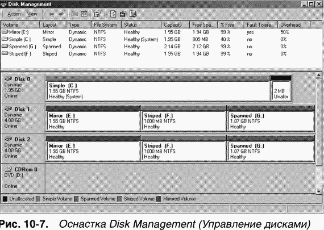
Task: Open the Help toolbar icon
Action: pyautogui.click(x=97, y=14)
